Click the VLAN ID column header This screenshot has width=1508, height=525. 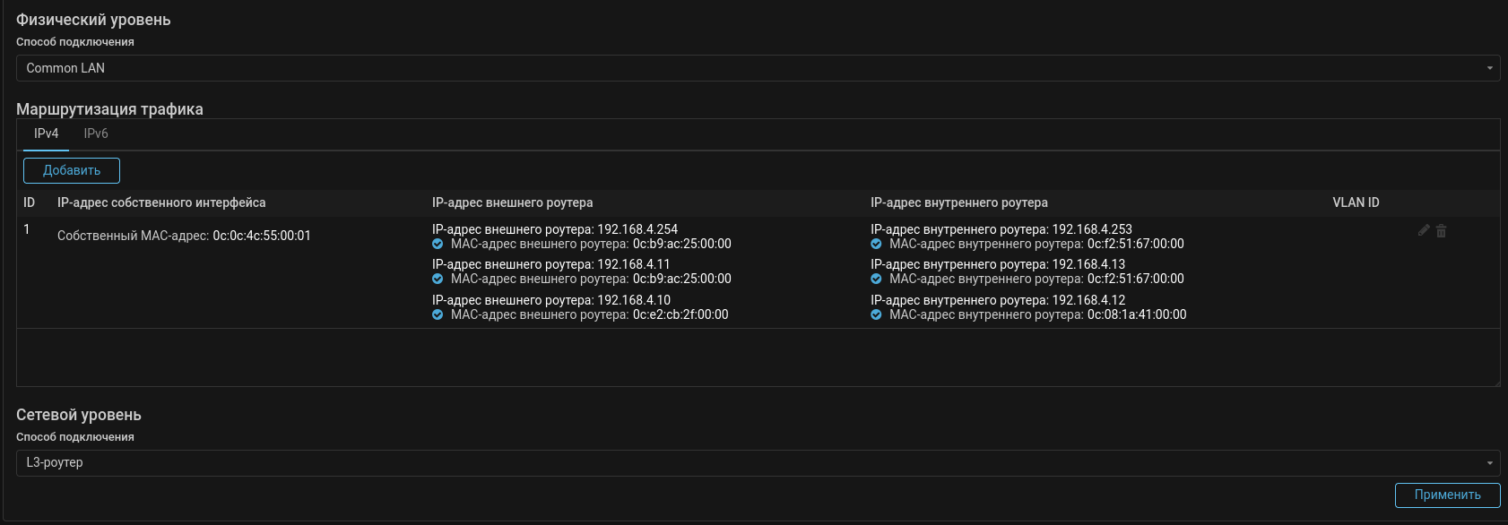point(1356,202)
